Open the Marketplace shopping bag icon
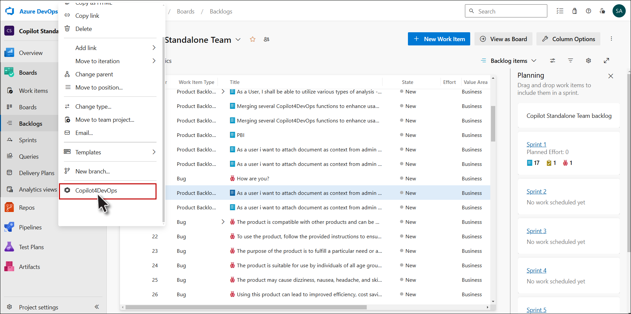The width and height of the screenshot is (631, 314). pyautogui.click(x=575, y=11)
